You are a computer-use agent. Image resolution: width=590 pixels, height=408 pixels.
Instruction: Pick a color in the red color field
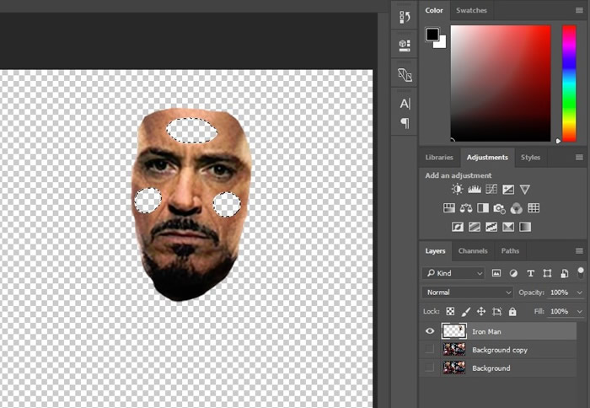501,83
